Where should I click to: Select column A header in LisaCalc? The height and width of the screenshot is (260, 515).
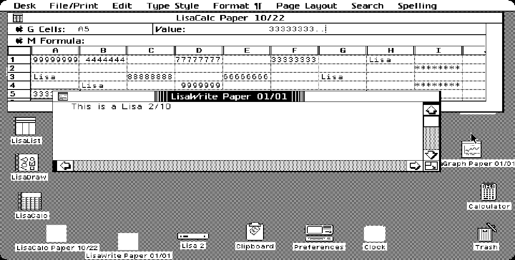55,51
